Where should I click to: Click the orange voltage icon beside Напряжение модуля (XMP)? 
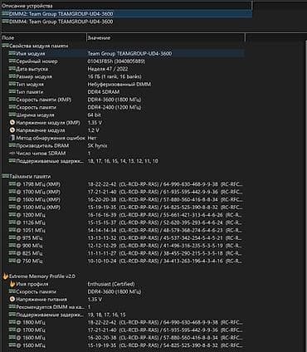pos(12,122)
